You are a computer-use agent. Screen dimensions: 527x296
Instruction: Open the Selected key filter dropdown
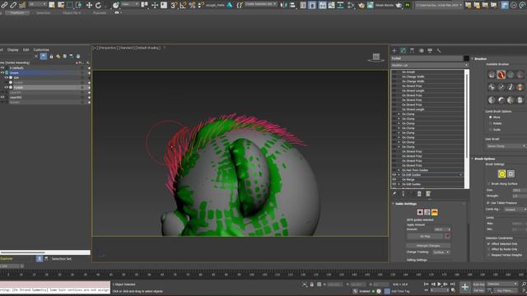(x=502, y=284)
